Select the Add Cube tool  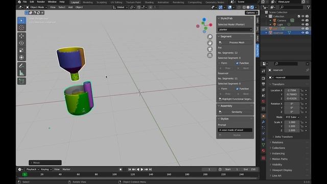tap(21, 81)
